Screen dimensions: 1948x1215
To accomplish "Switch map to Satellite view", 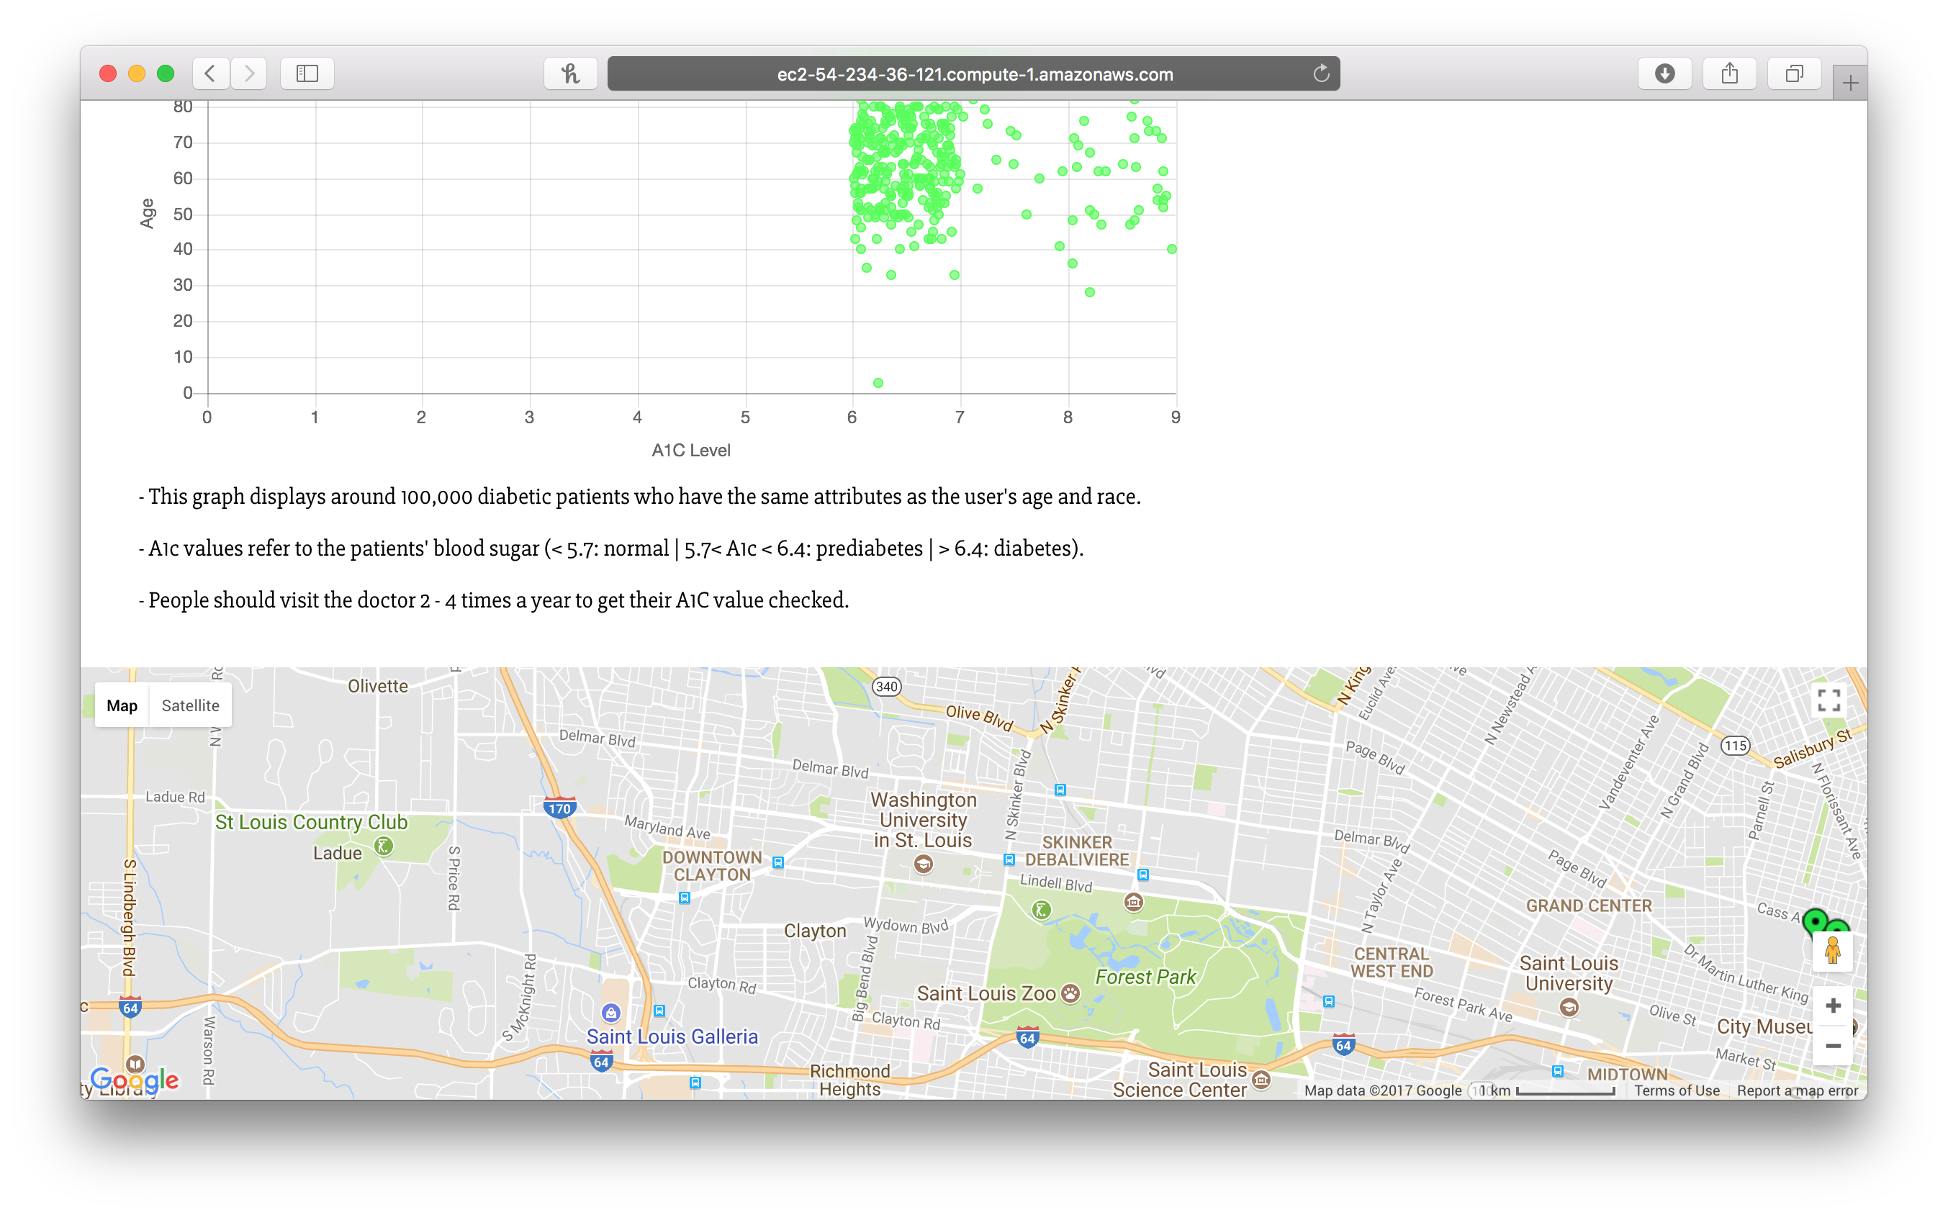I will coord(191,705).
